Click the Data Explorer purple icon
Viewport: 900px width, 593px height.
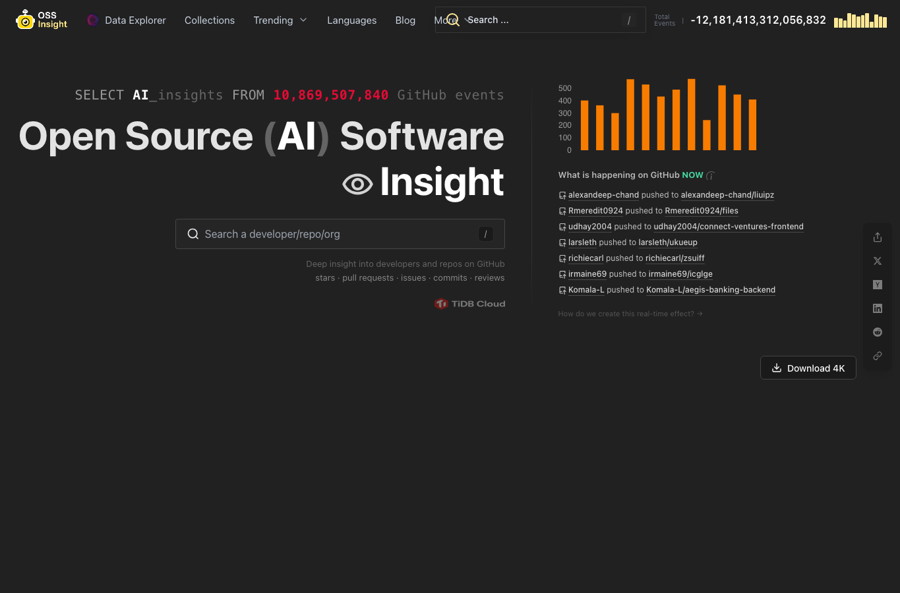coord(93,20)
